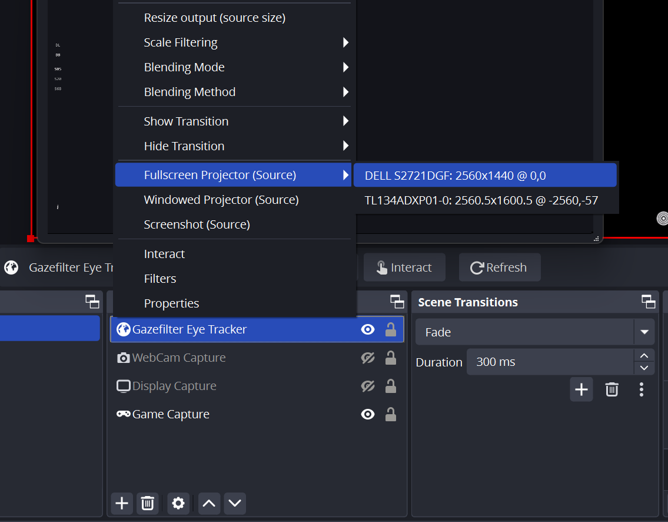Screen dimensions: 668x522
Task: Increase transition duration with up stepper
Action: (x=644, y=355)
